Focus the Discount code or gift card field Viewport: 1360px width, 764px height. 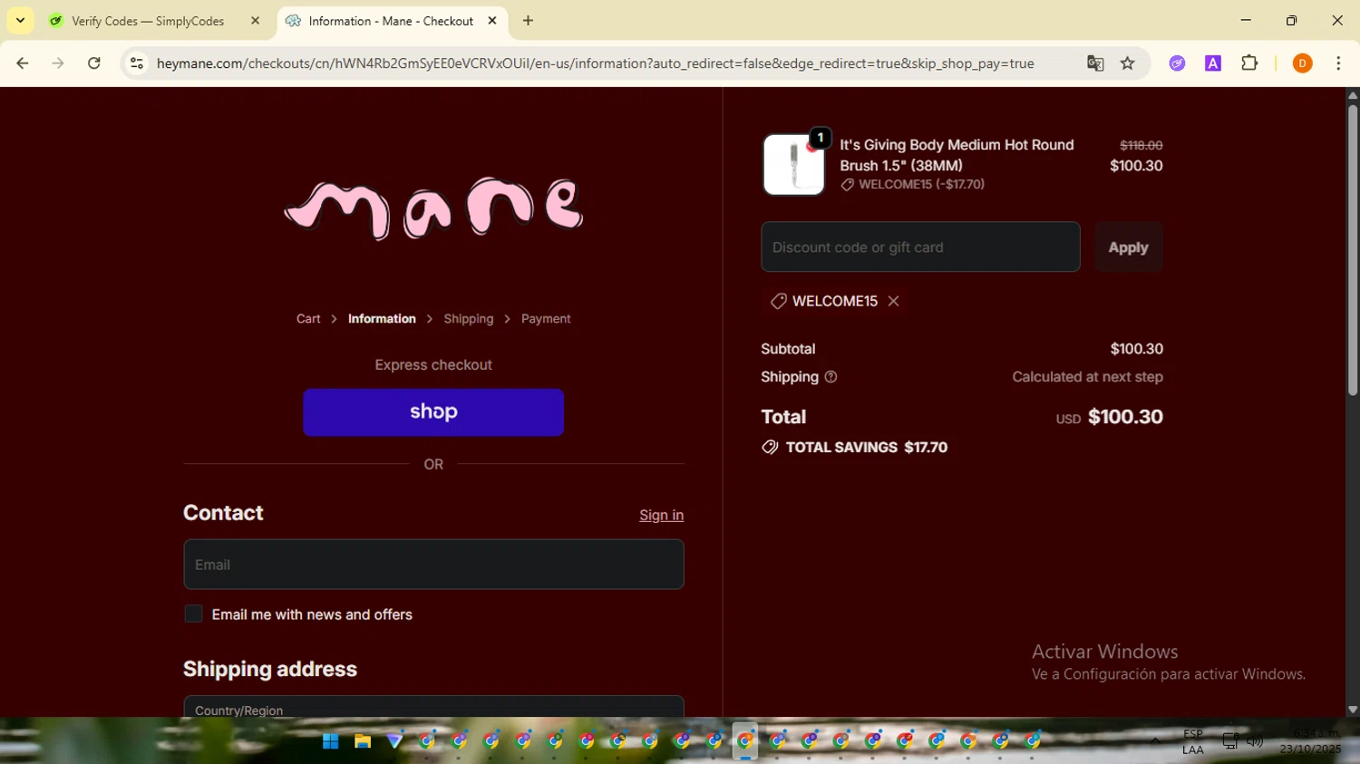tap(920, 247)
